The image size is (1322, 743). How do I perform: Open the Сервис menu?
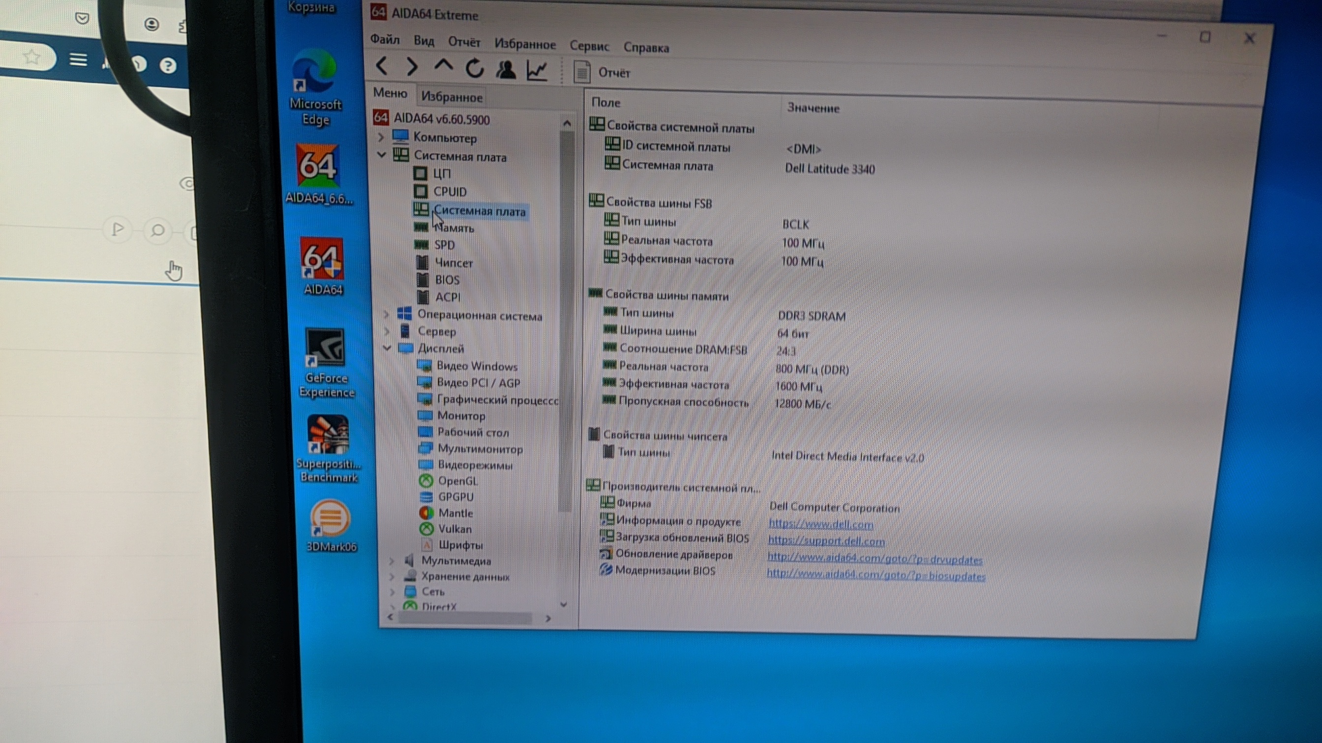tap(589, 46)
